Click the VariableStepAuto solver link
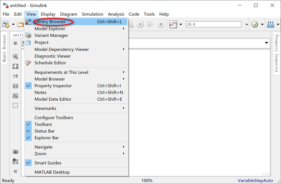The image size is (281, 184). [255, 181]
